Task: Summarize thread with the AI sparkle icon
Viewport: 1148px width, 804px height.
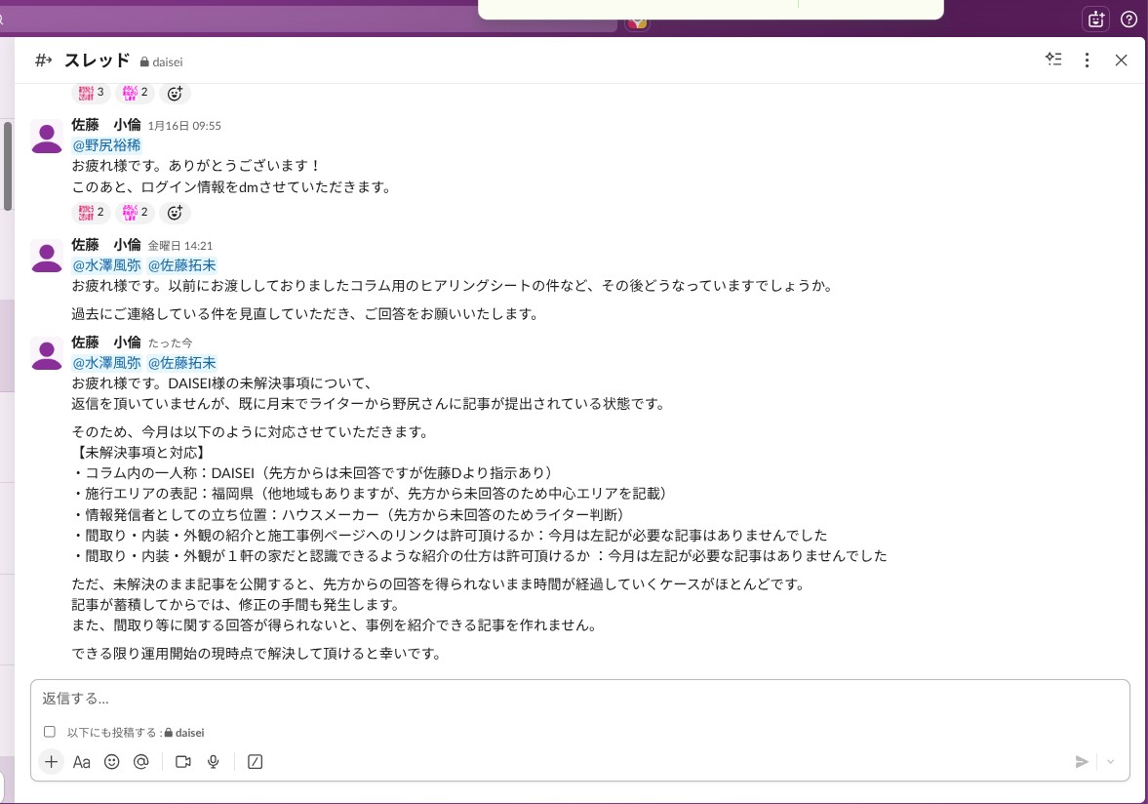Action: tap(1053, 60)
